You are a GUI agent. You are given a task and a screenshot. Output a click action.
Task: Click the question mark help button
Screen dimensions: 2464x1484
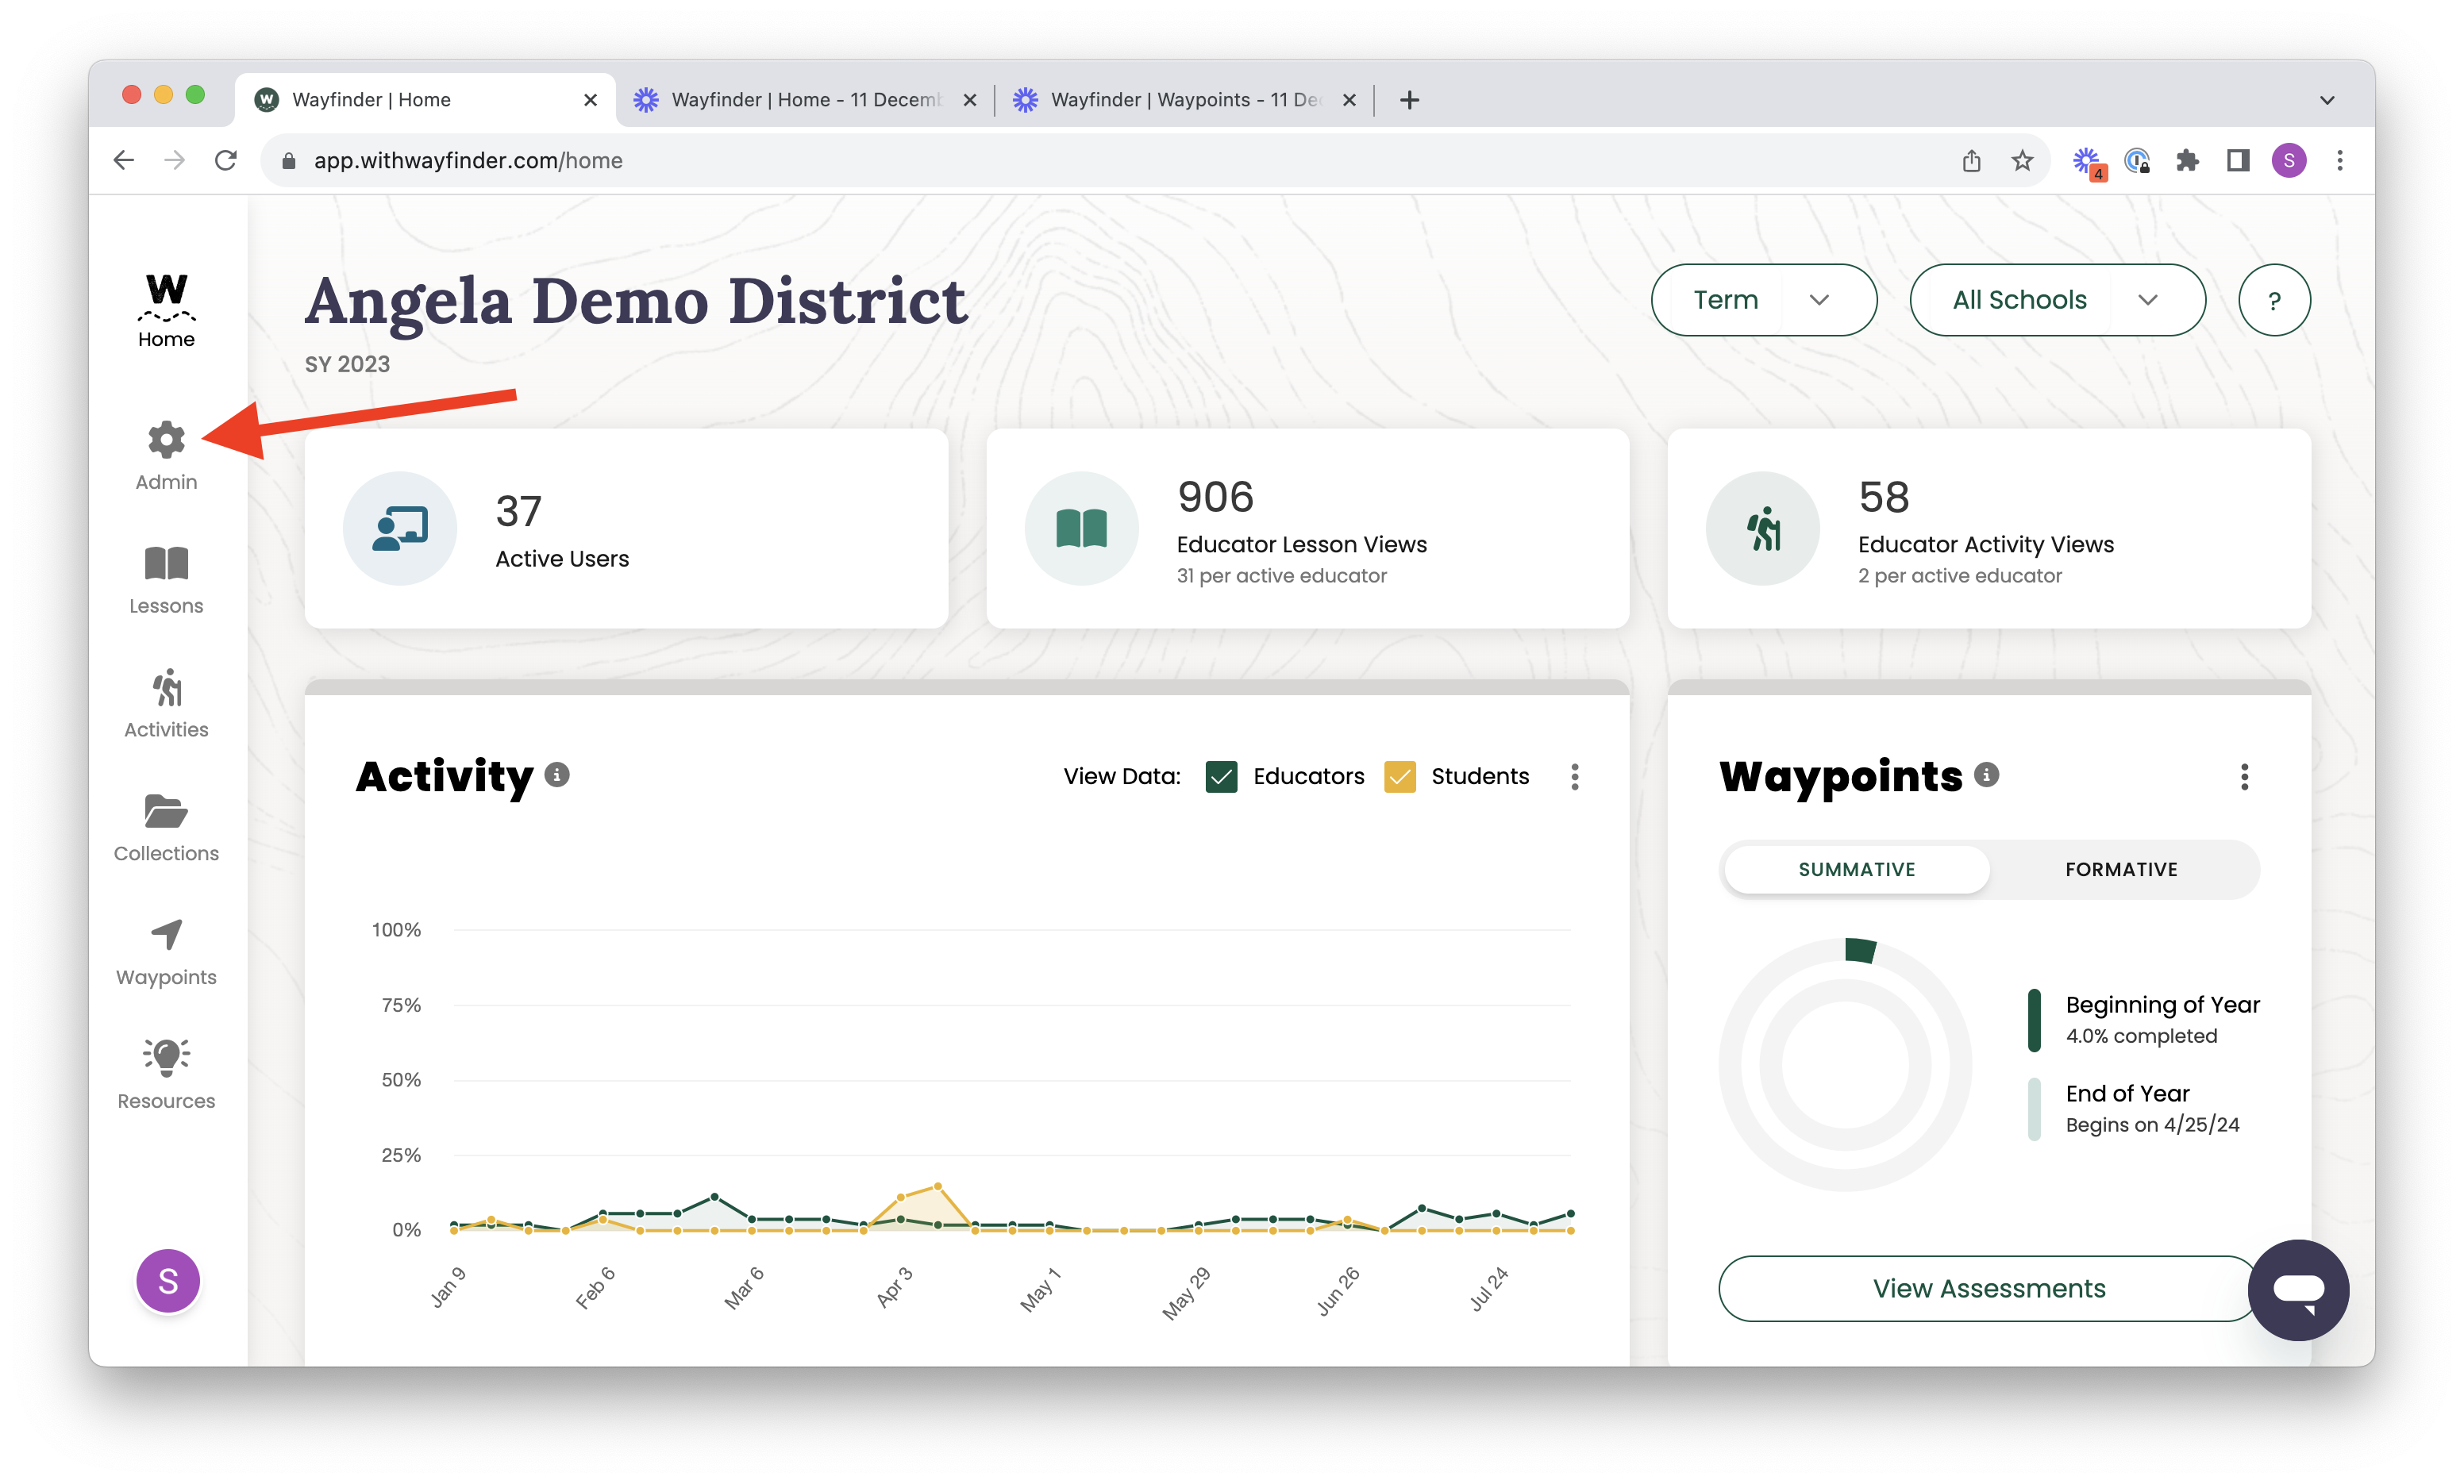(2274, 300)
